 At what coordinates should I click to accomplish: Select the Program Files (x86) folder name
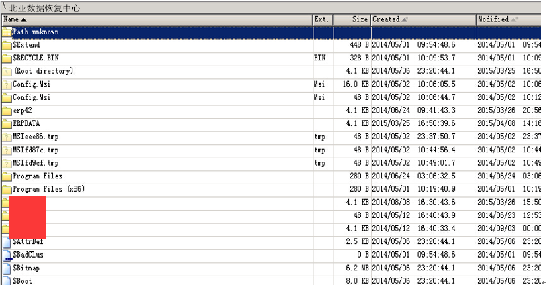pyautogui.click(x=49, y=190)
